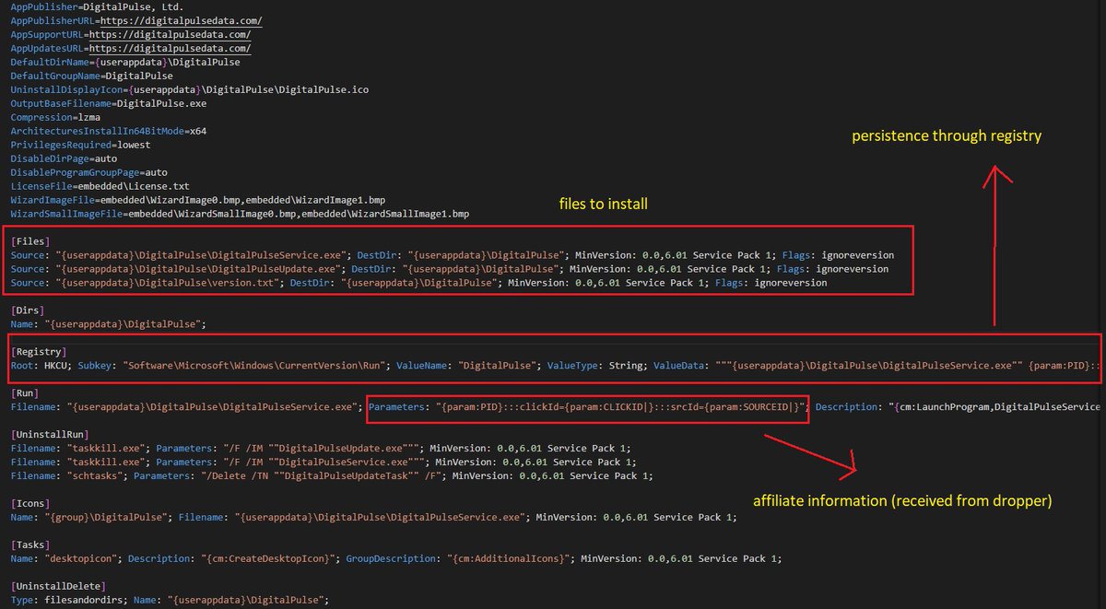Click the UninstallDisplayIcon line
The image size is (1106, 609).
[190, 89]
